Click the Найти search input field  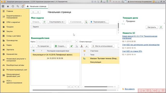click(56, 42)
